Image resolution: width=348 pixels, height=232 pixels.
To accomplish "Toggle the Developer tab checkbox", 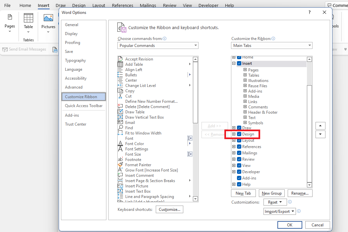I will [x=239, y=172].
